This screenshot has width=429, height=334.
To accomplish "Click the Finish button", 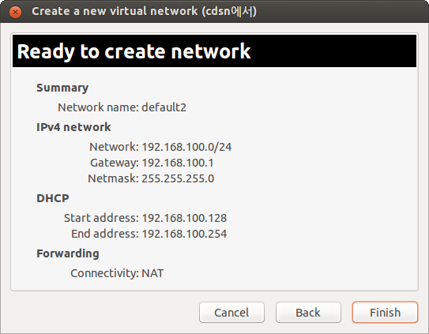I will (x=385, y=313).
